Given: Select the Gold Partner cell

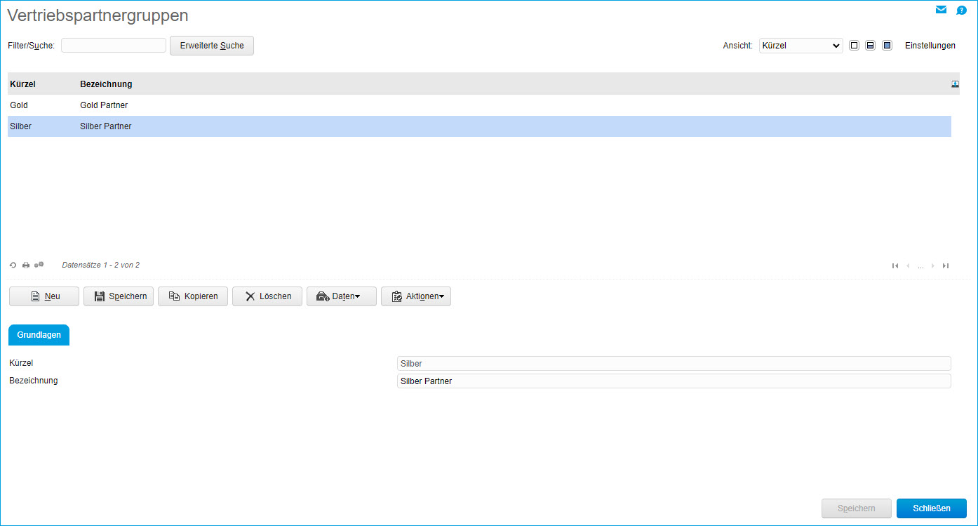Looking at the screenshot, I should pyautogui.click(x=104, y=105).
